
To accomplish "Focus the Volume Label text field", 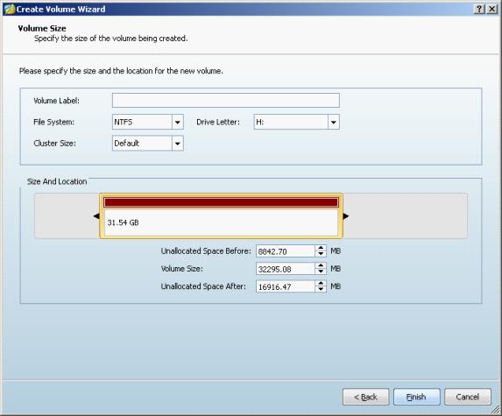I will [x=226, y=100].
